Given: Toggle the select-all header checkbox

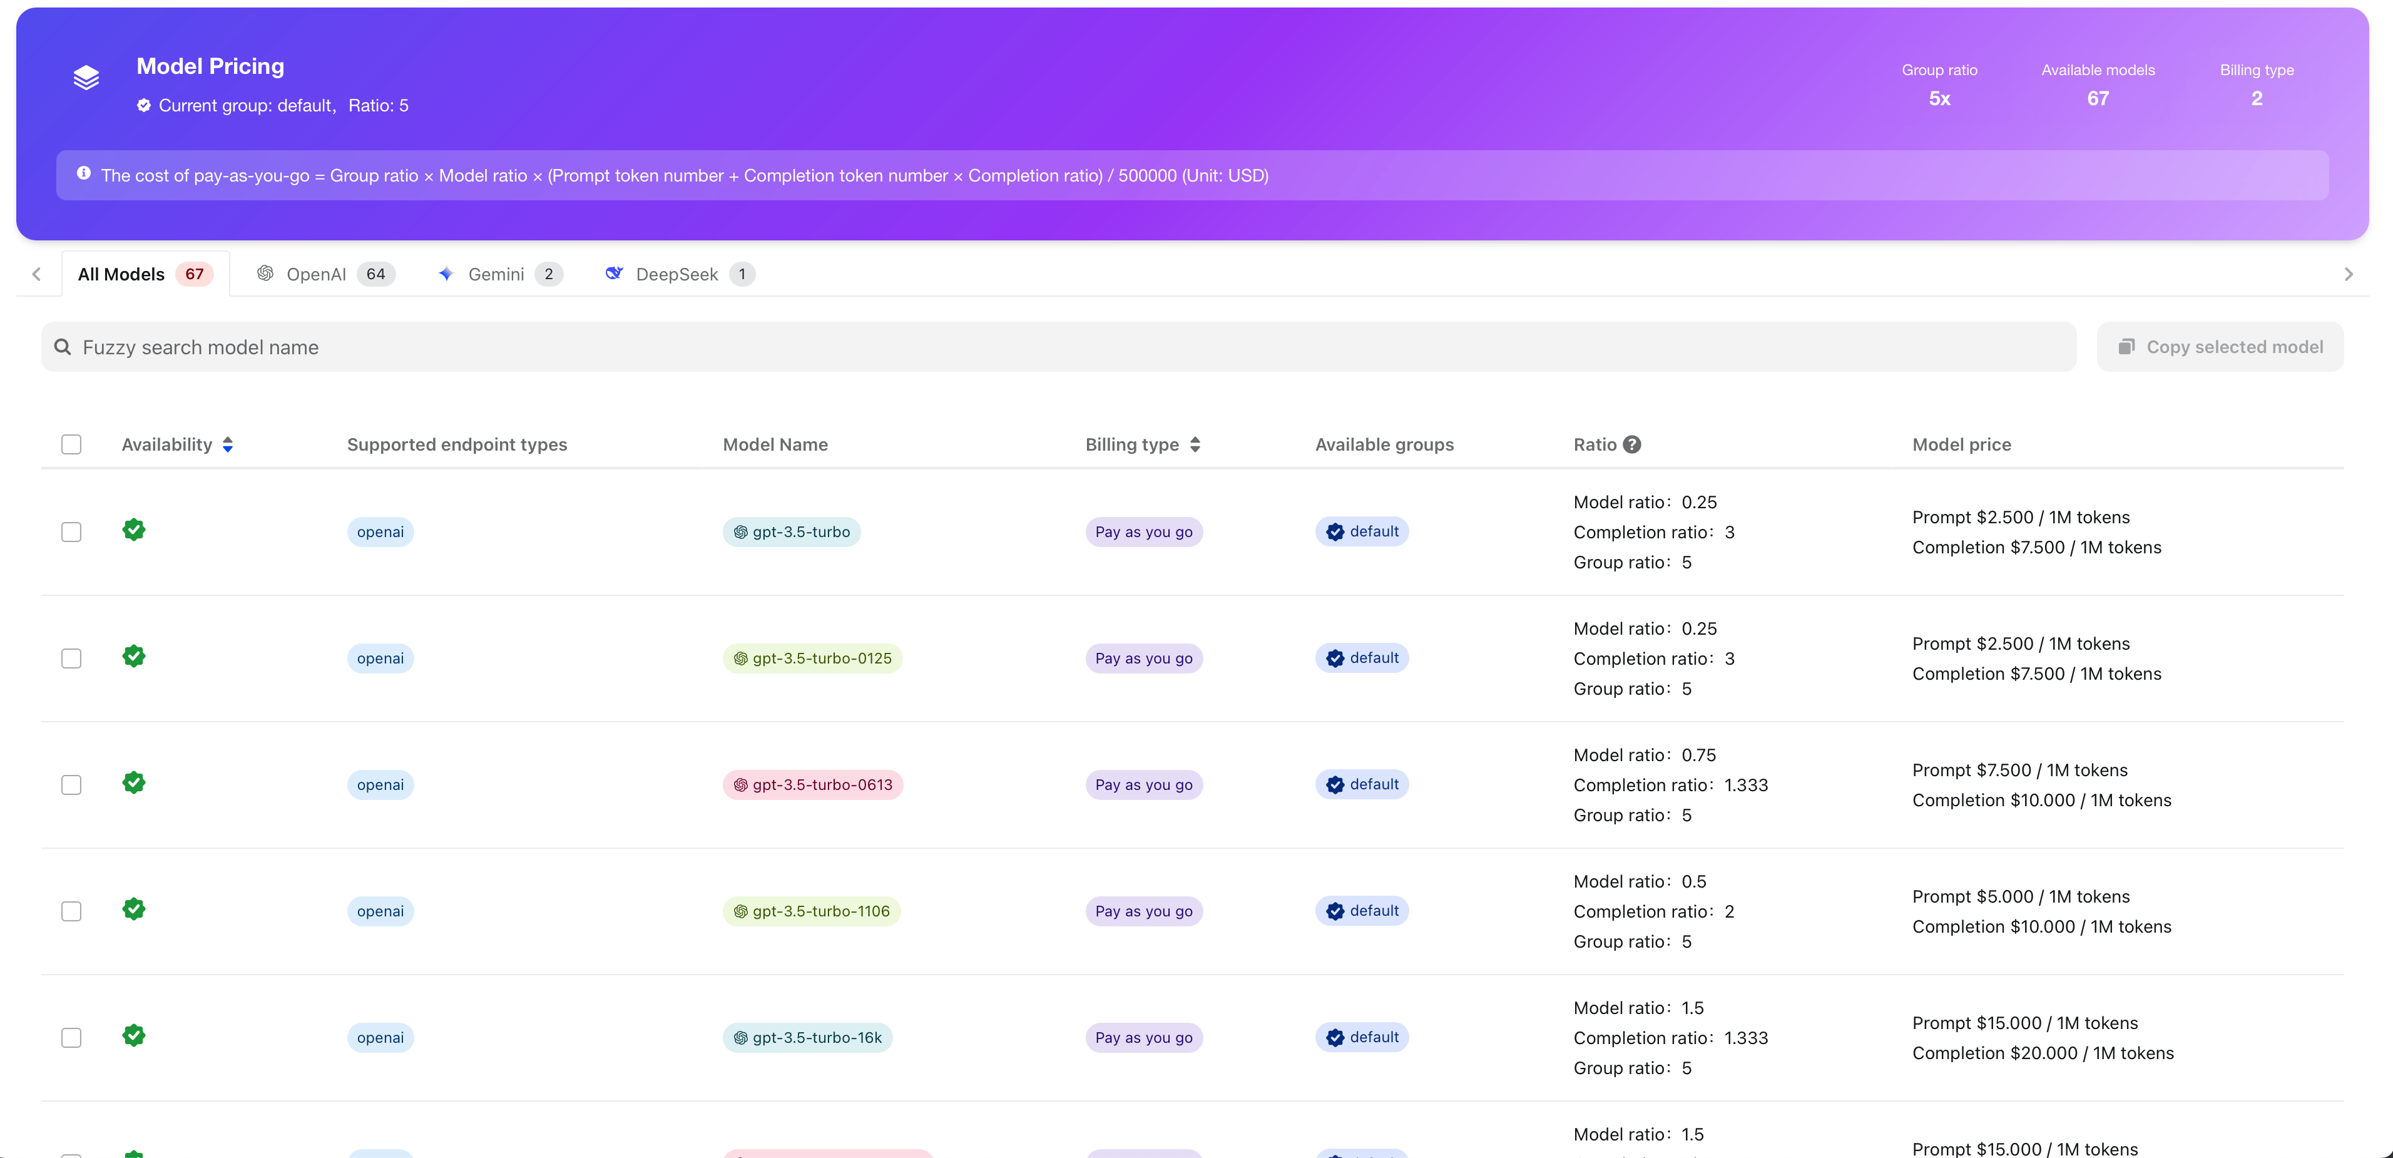Looking at the screenshot, I should [71, 444].
